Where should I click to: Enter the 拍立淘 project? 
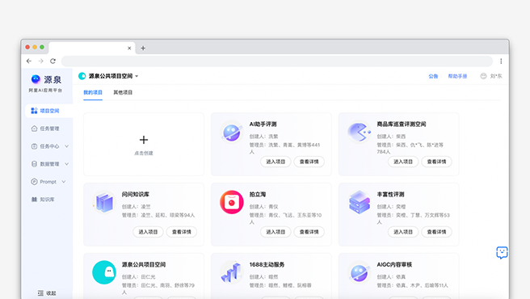coord(276,232)
